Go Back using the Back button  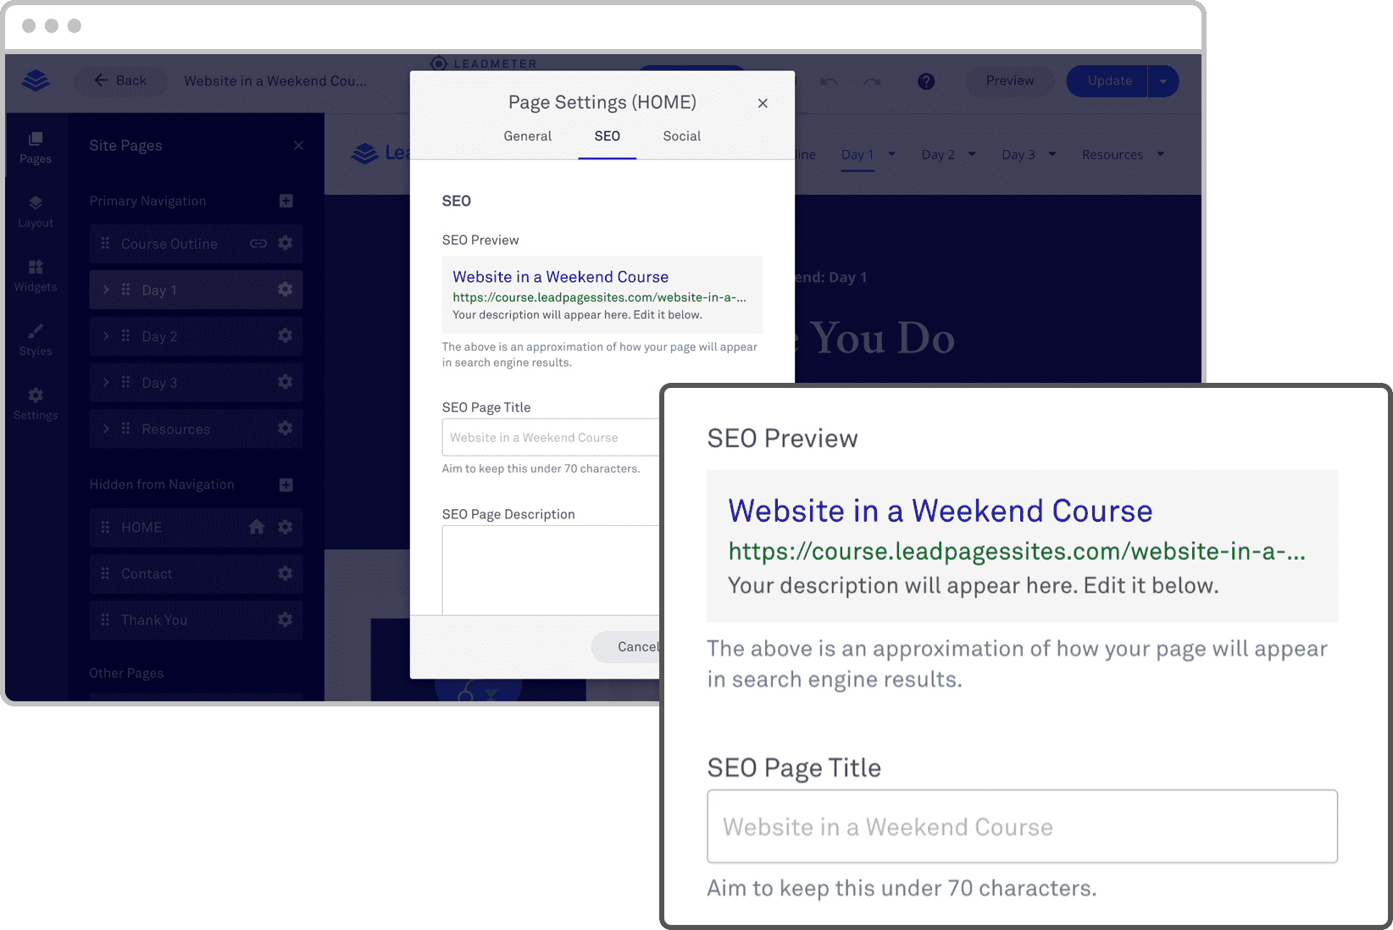(x=120, y=81)
